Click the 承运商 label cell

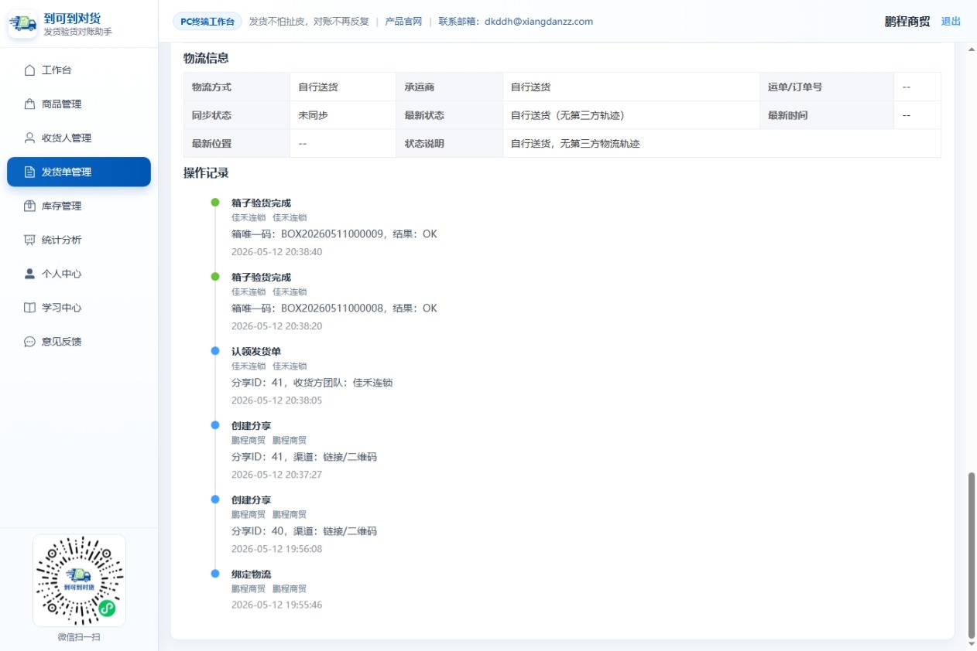tap(449, 87)
